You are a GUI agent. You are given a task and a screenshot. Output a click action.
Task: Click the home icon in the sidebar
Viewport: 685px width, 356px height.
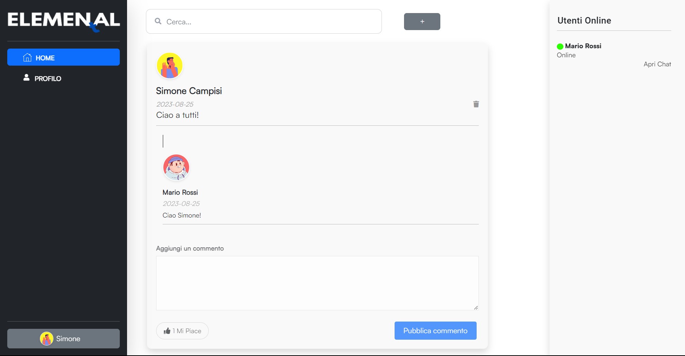pyautogui.click(x=28, y=57)
